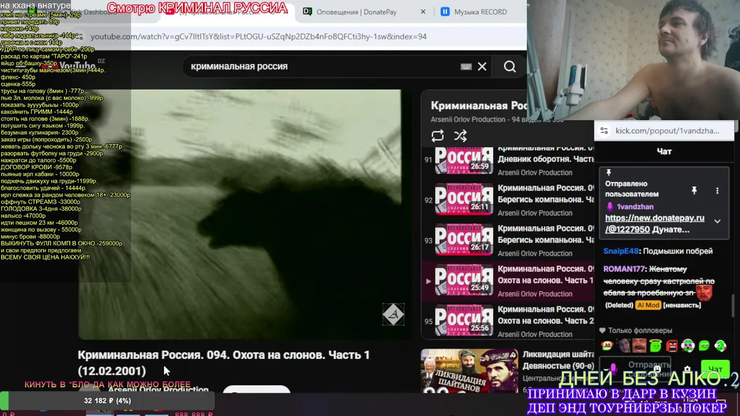
Task: Click the 'Чат' heading in Kick popout
Action: [x=664, y=151]
